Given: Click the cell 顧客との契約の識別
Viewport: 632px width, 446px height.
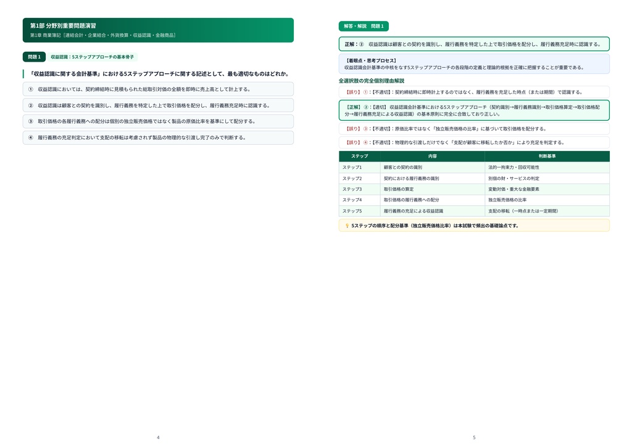Looking at the screenshot, I should 433,168.
